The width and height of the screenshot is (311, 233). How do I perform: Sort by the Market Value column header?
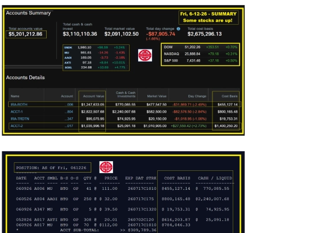coord(157,96)
